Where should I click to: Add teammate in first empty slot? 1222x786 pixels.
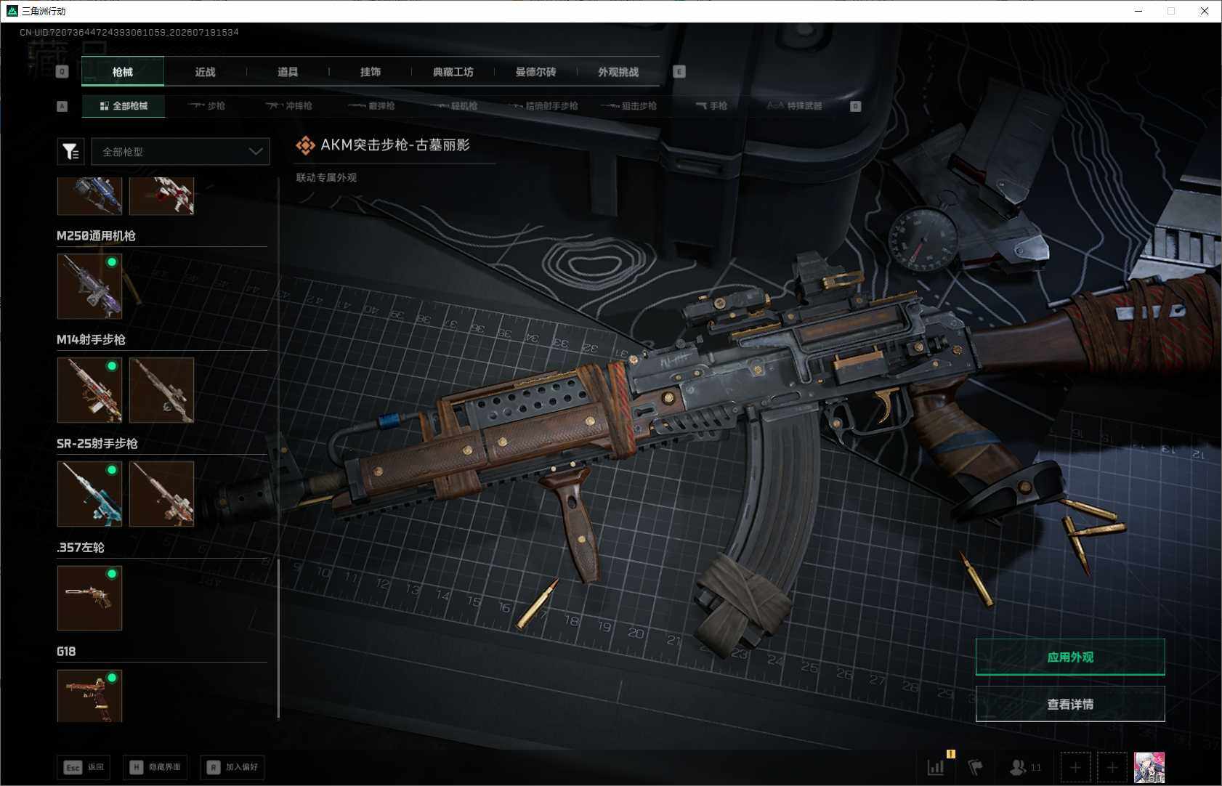[x=1075, y=767]
